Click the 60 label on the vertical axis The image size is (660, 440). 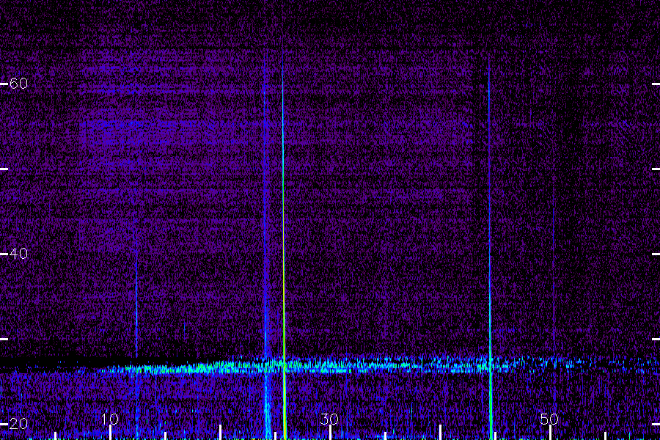pos(18,84)
